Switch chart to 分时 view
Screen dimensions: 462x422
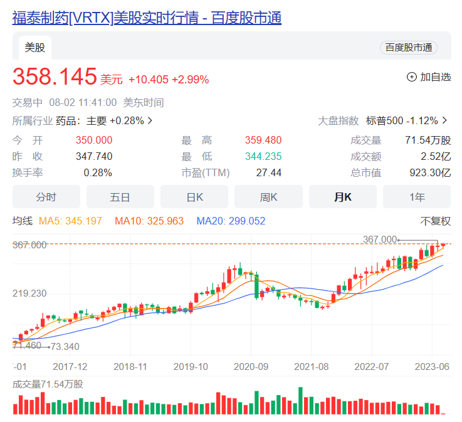click(x=46, y=197)
